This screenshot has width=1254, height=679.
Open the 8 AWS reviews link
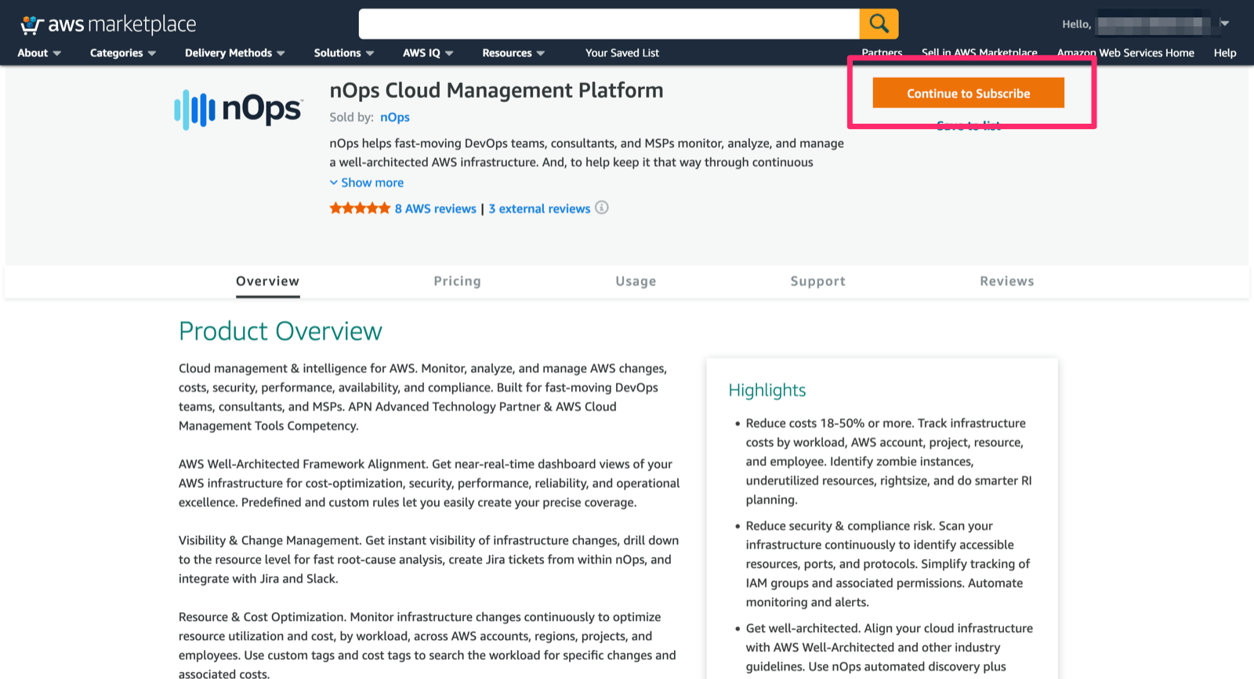tap(435, 208)
